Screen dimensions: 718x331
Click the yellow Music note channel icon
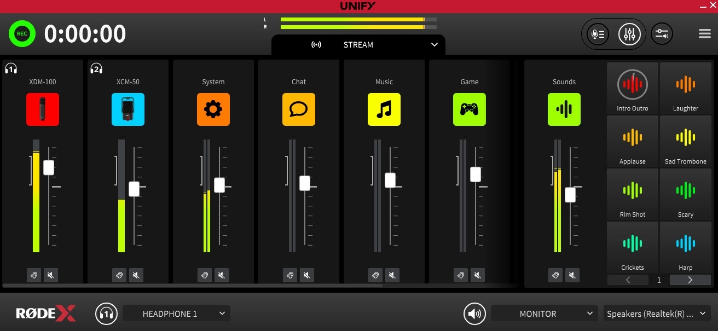click(384, 109)
